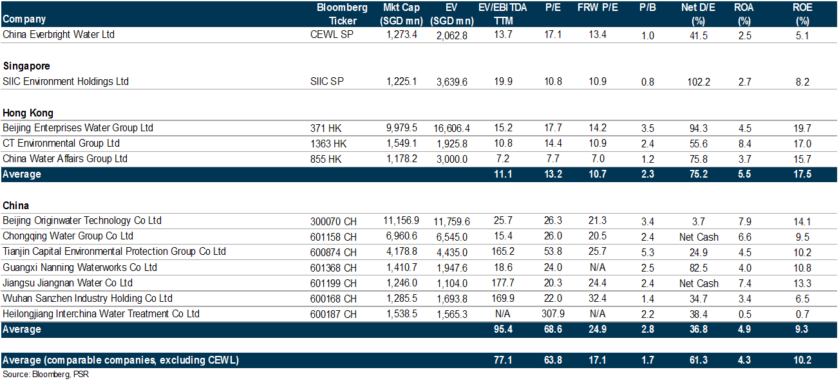839x381 pixels.
Task: Click the "Hong Kong" section heading
Action: (x=28, y=113)
